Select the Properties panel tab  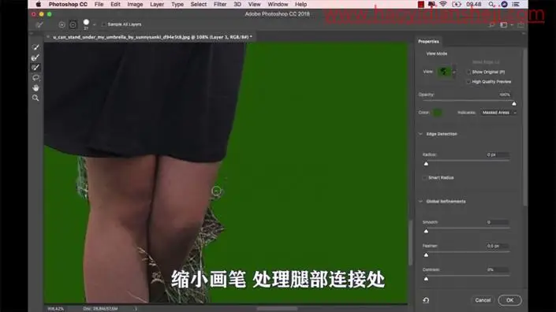tap(428, 42)
